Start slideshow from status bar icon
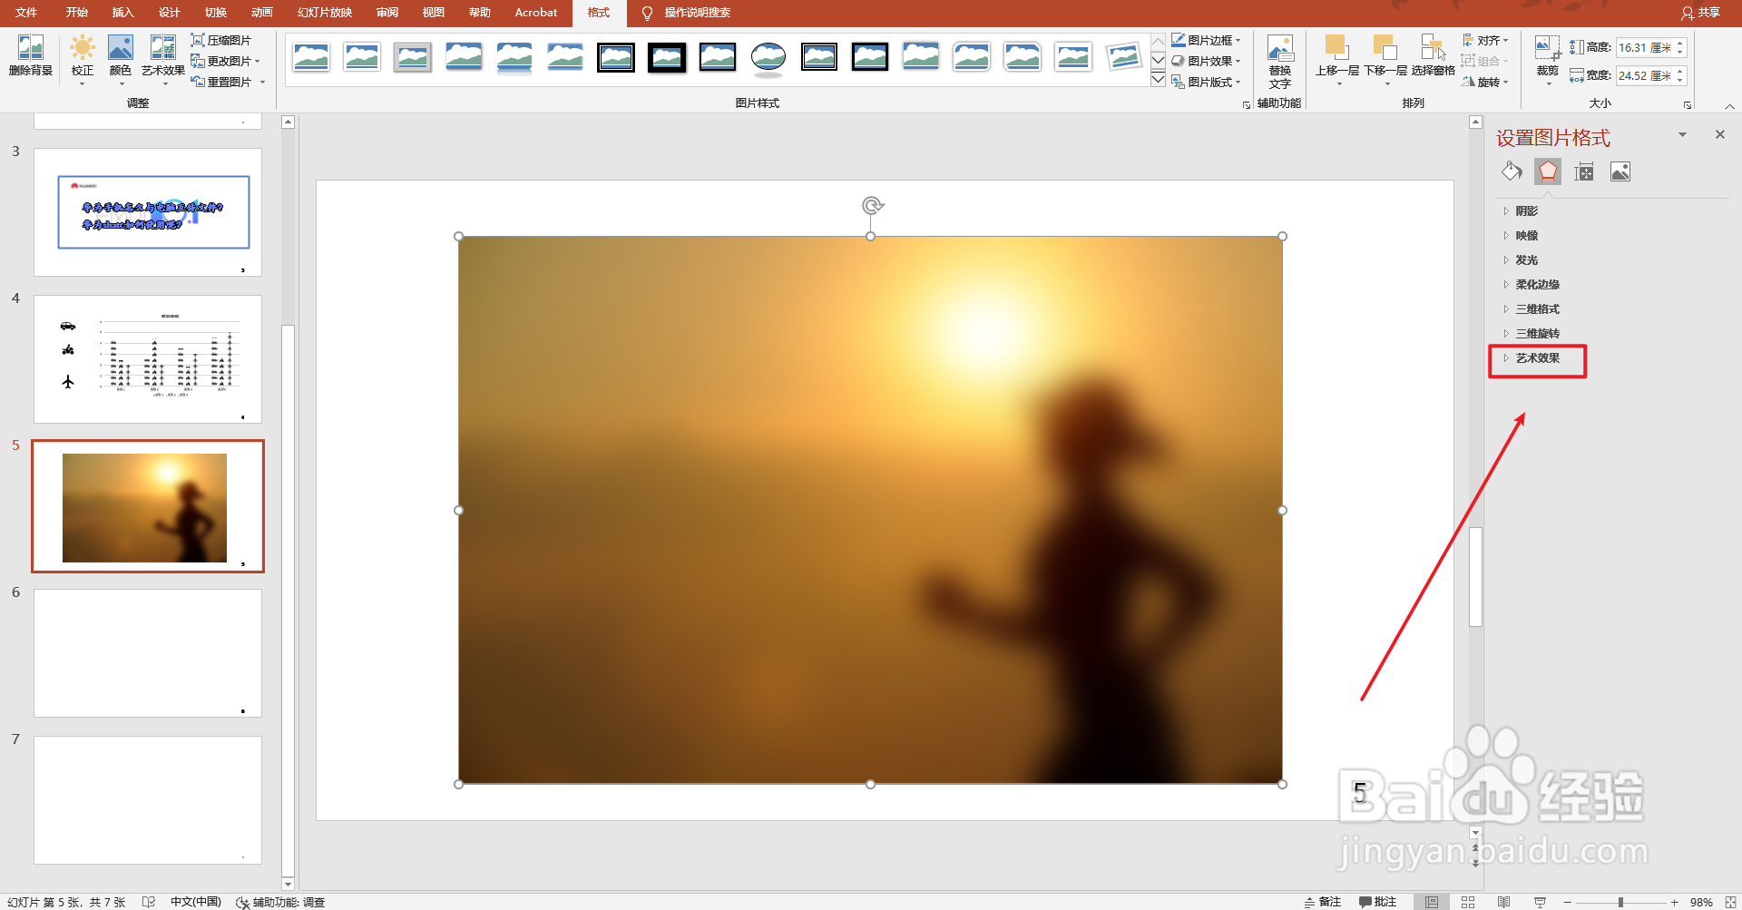This screenshot has height=910, width=1742. (x=1540, y=902)
